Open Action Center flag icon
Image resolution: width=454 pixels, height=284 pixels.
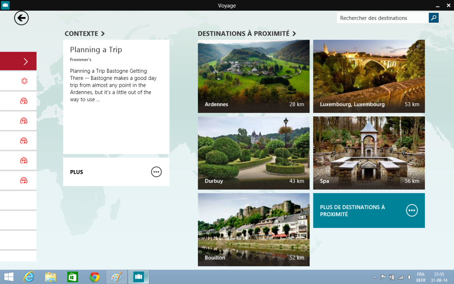(x=383, y=277)
